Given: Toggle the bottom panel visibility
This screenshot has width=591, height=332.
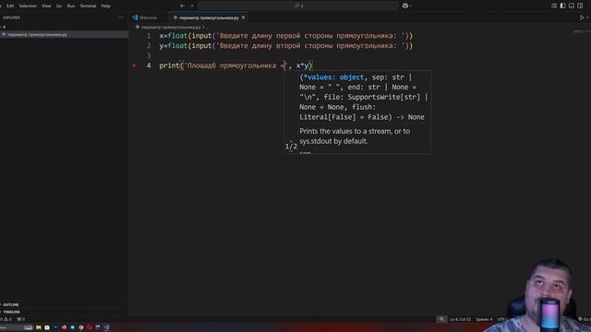Looking at the screenshot, I should 572,6.
